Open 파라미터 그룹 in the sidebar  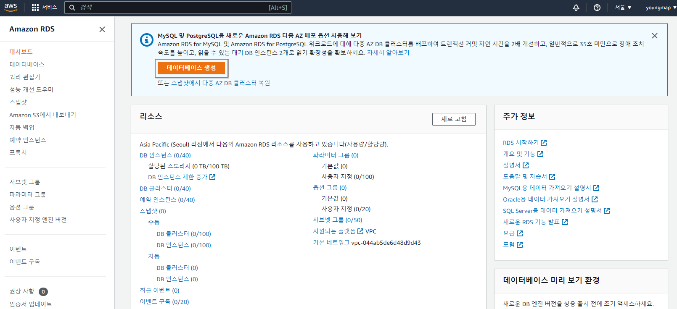[x=28, y=194]
